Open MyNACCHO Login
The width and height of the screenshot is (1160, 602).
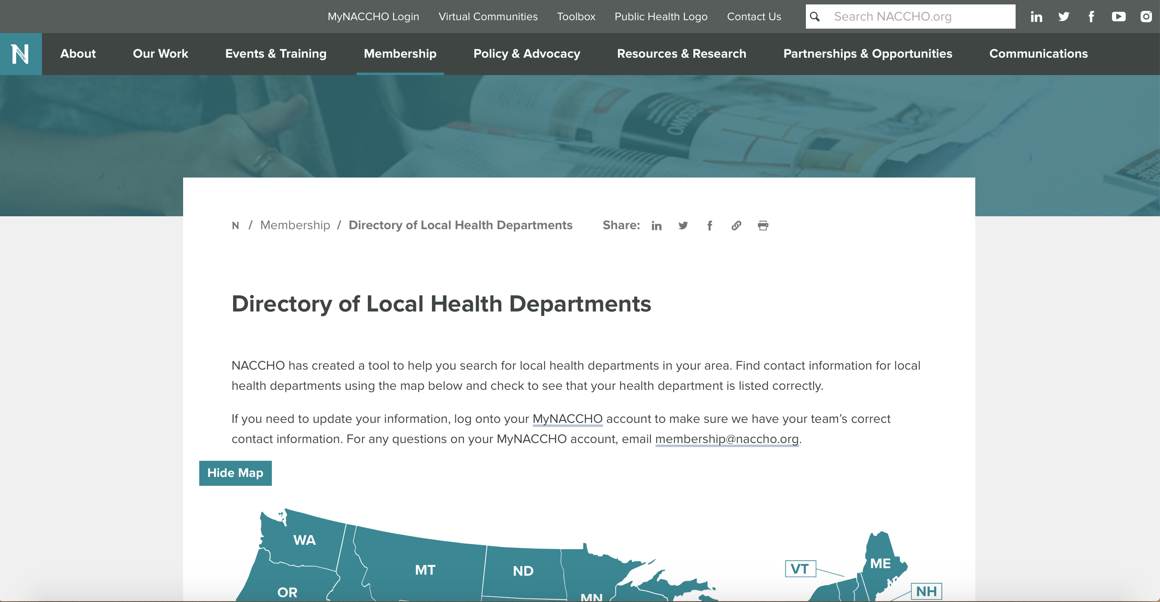click(x=373, y=16)
